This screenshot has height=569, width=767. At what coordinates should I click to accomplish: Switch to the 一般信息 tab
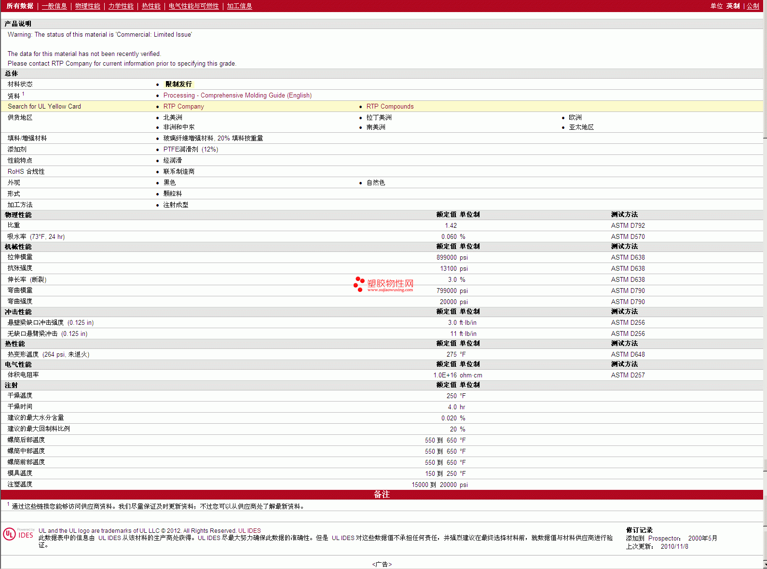point(54,6)
